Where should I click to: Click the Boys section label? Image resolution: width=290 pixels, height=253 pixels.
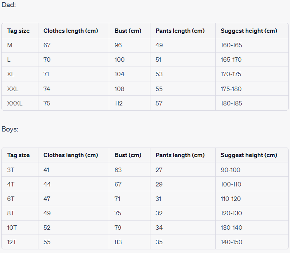(x=10, y=129)
